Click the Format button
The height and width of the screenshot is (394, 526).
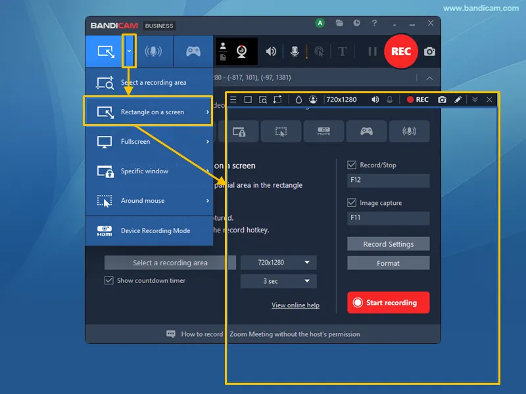pos(388,263)
